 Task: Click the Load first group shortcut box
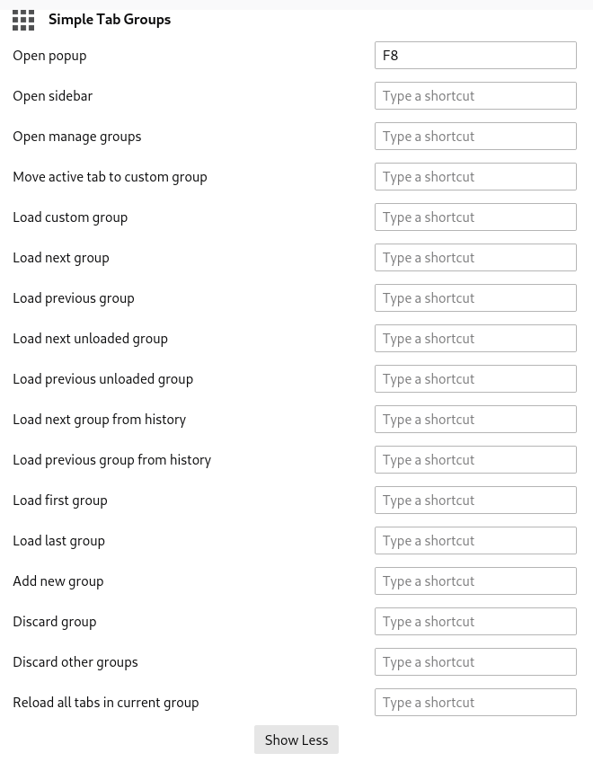[x=475, y=500]
